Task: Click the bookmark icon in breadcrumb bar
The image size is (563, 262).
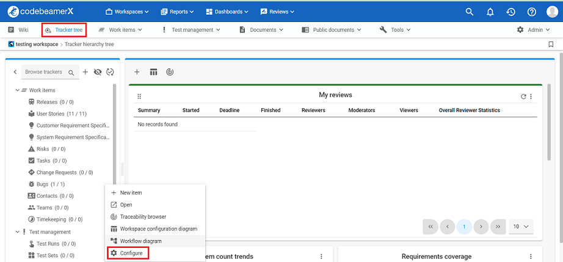Action: (551, 45)
